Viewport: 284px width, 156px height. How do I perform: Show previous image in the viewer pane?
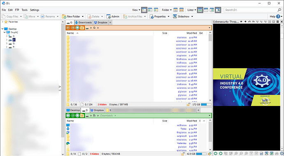pyautogui.click(x=216, y=154)
